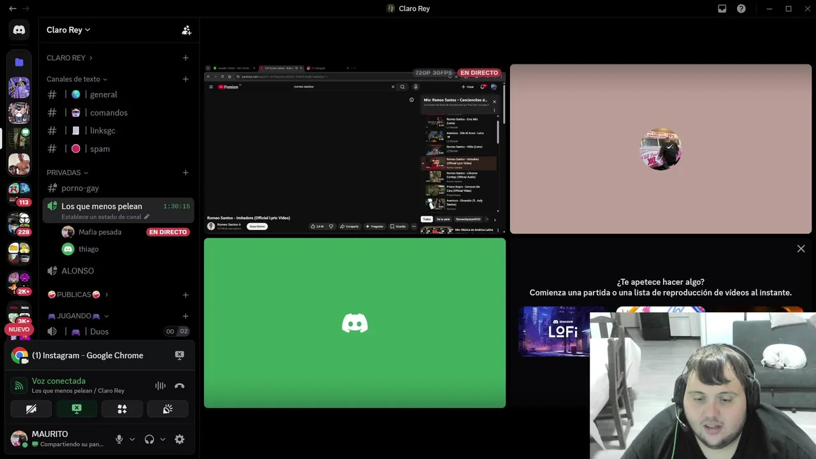Click Establece un estado de canal
The height and width of the screenshot is (459, 816).
coord(101,217)
